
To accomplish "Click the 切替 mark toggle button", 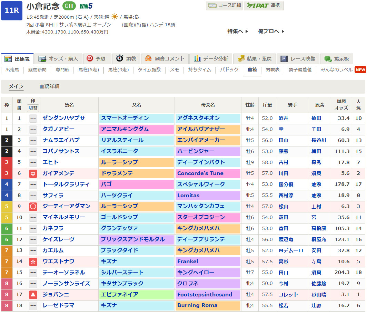I will [x=33, y=108].
